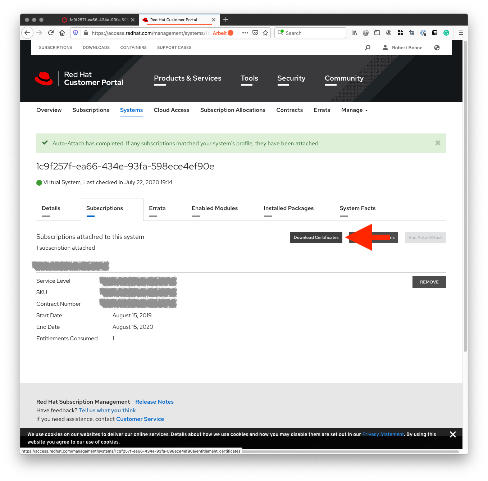Close the cookie notice banner
The image size is (488, 481).
[453, 434]
